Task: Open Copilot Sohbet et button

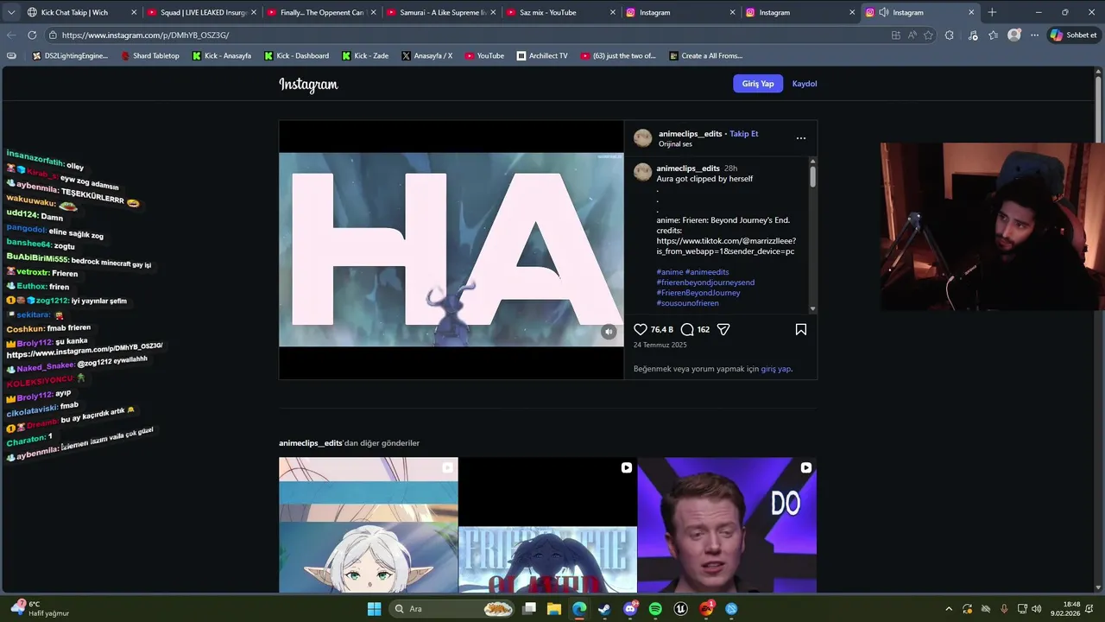Action: (1073, 35)
